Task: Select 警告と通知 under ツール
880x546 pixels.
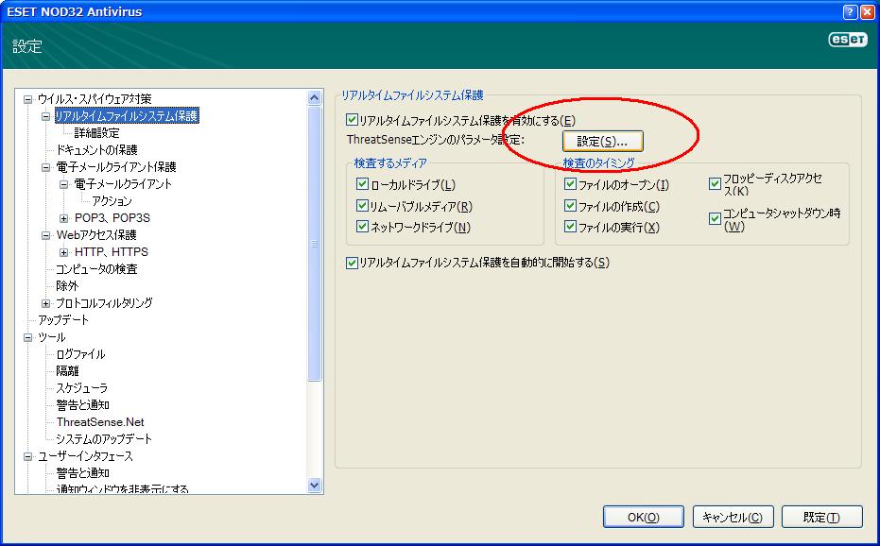Action: pyautogui.click(x=82, y=405)
